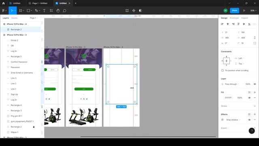Toggle constrain proportions icon

[255, 38]
